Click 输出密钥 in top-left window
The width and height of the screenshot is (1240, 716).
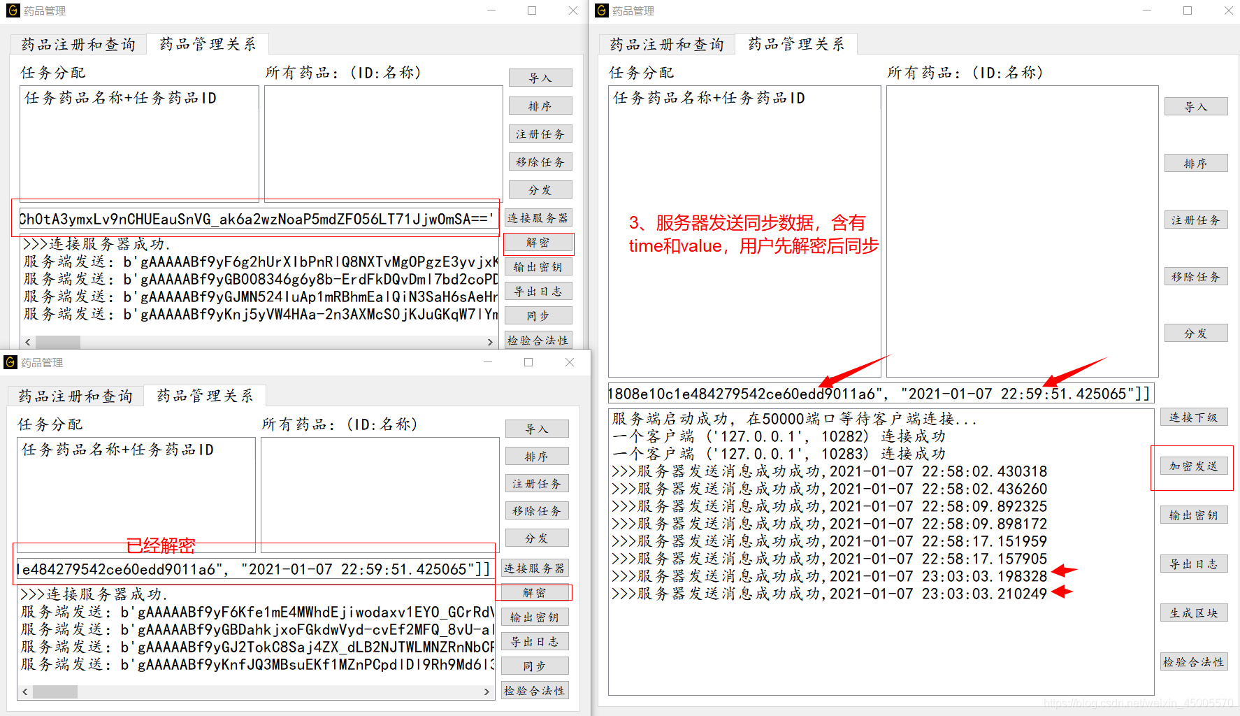(x=538, y=266)
